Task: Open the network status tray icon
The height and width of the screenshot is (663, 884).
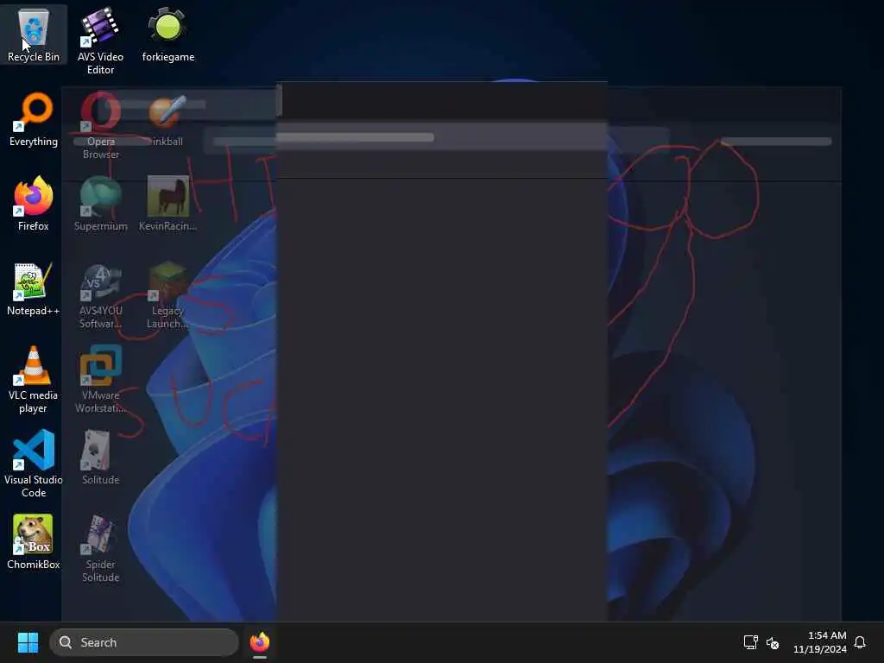Action: coord(750,642)
